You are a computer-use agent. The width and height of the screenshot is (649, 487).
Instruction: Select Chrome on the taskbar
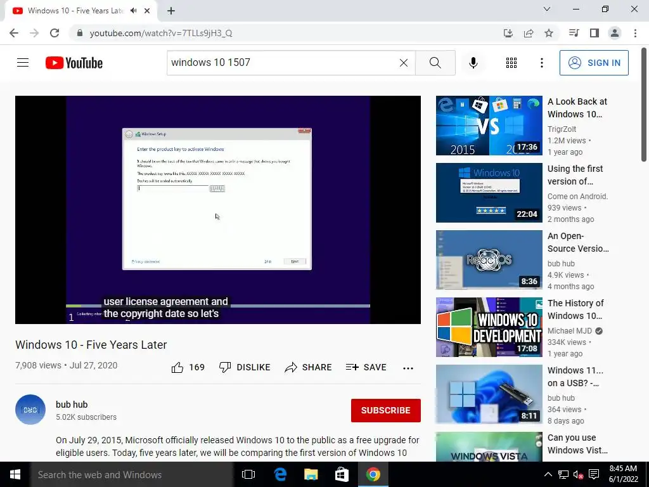point(373,474)
